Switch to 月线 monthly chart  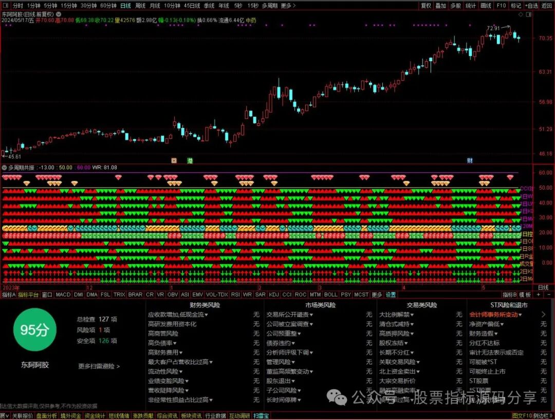[x=155, y=6]
